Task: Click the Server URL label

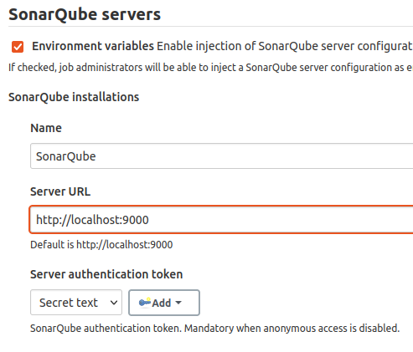Action: (x=60, y=191)
